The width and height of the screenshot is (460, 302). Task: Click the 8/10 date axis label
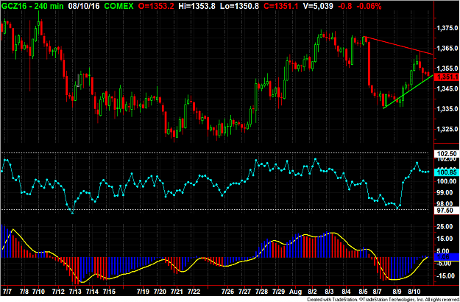point(414,292)
